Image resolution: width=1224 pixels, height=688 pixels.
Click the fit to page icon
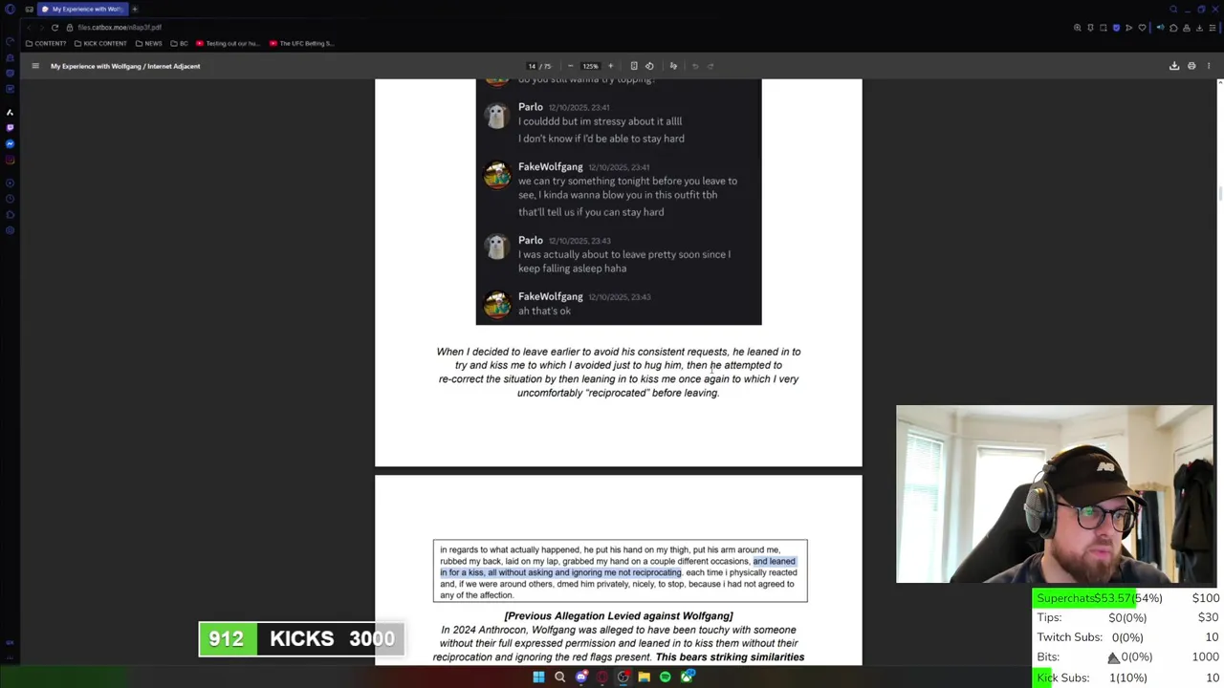[x=633, y=66]
